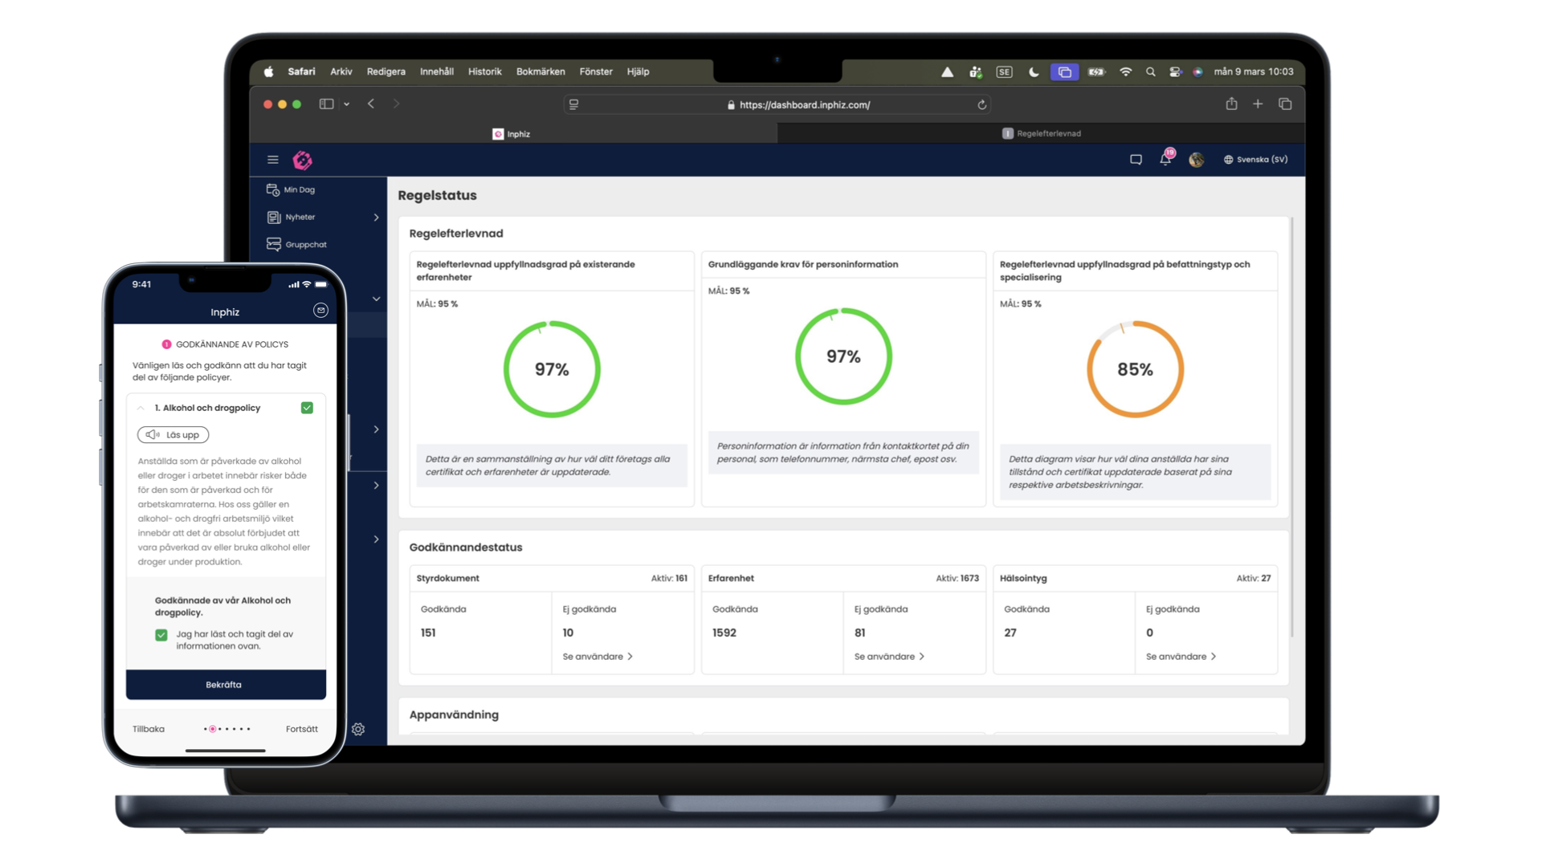Click the Inphiz logo in header
Viewport: 1542px width, 867px height.
303,160
